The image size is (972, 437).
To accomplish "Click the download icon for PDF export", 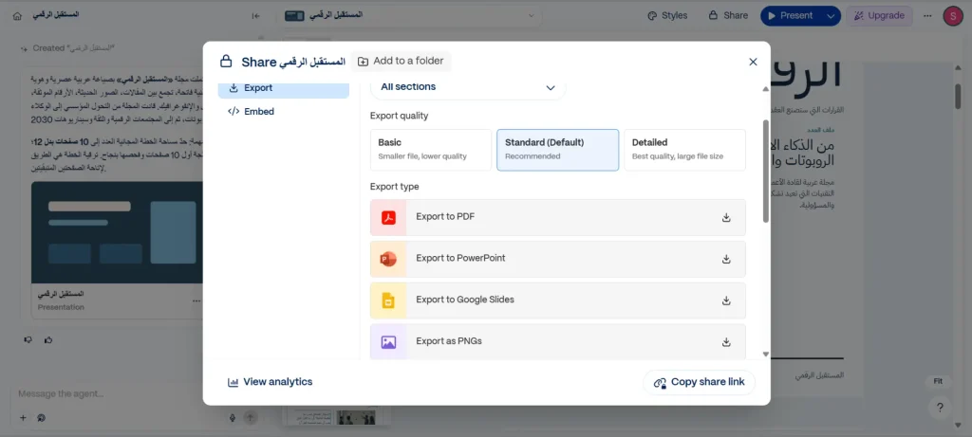I will pos(726,217).
